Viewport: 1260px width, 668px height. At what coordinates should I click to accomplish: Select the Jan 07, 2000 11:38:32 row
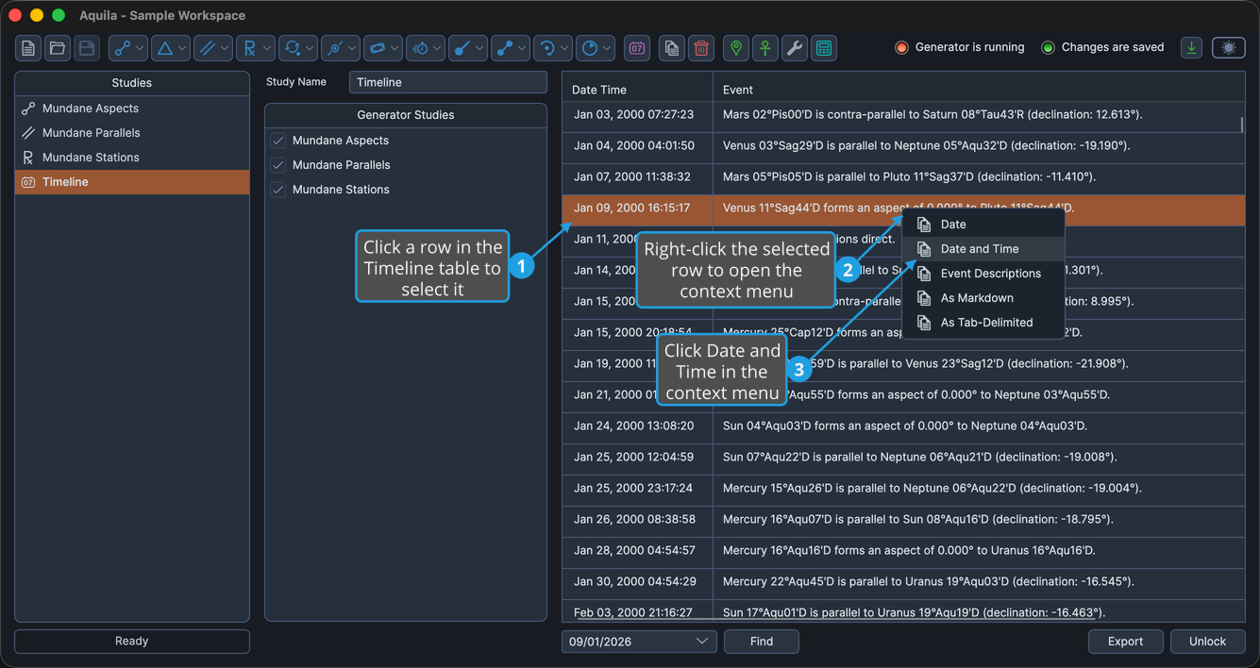(x=903, y=177)
